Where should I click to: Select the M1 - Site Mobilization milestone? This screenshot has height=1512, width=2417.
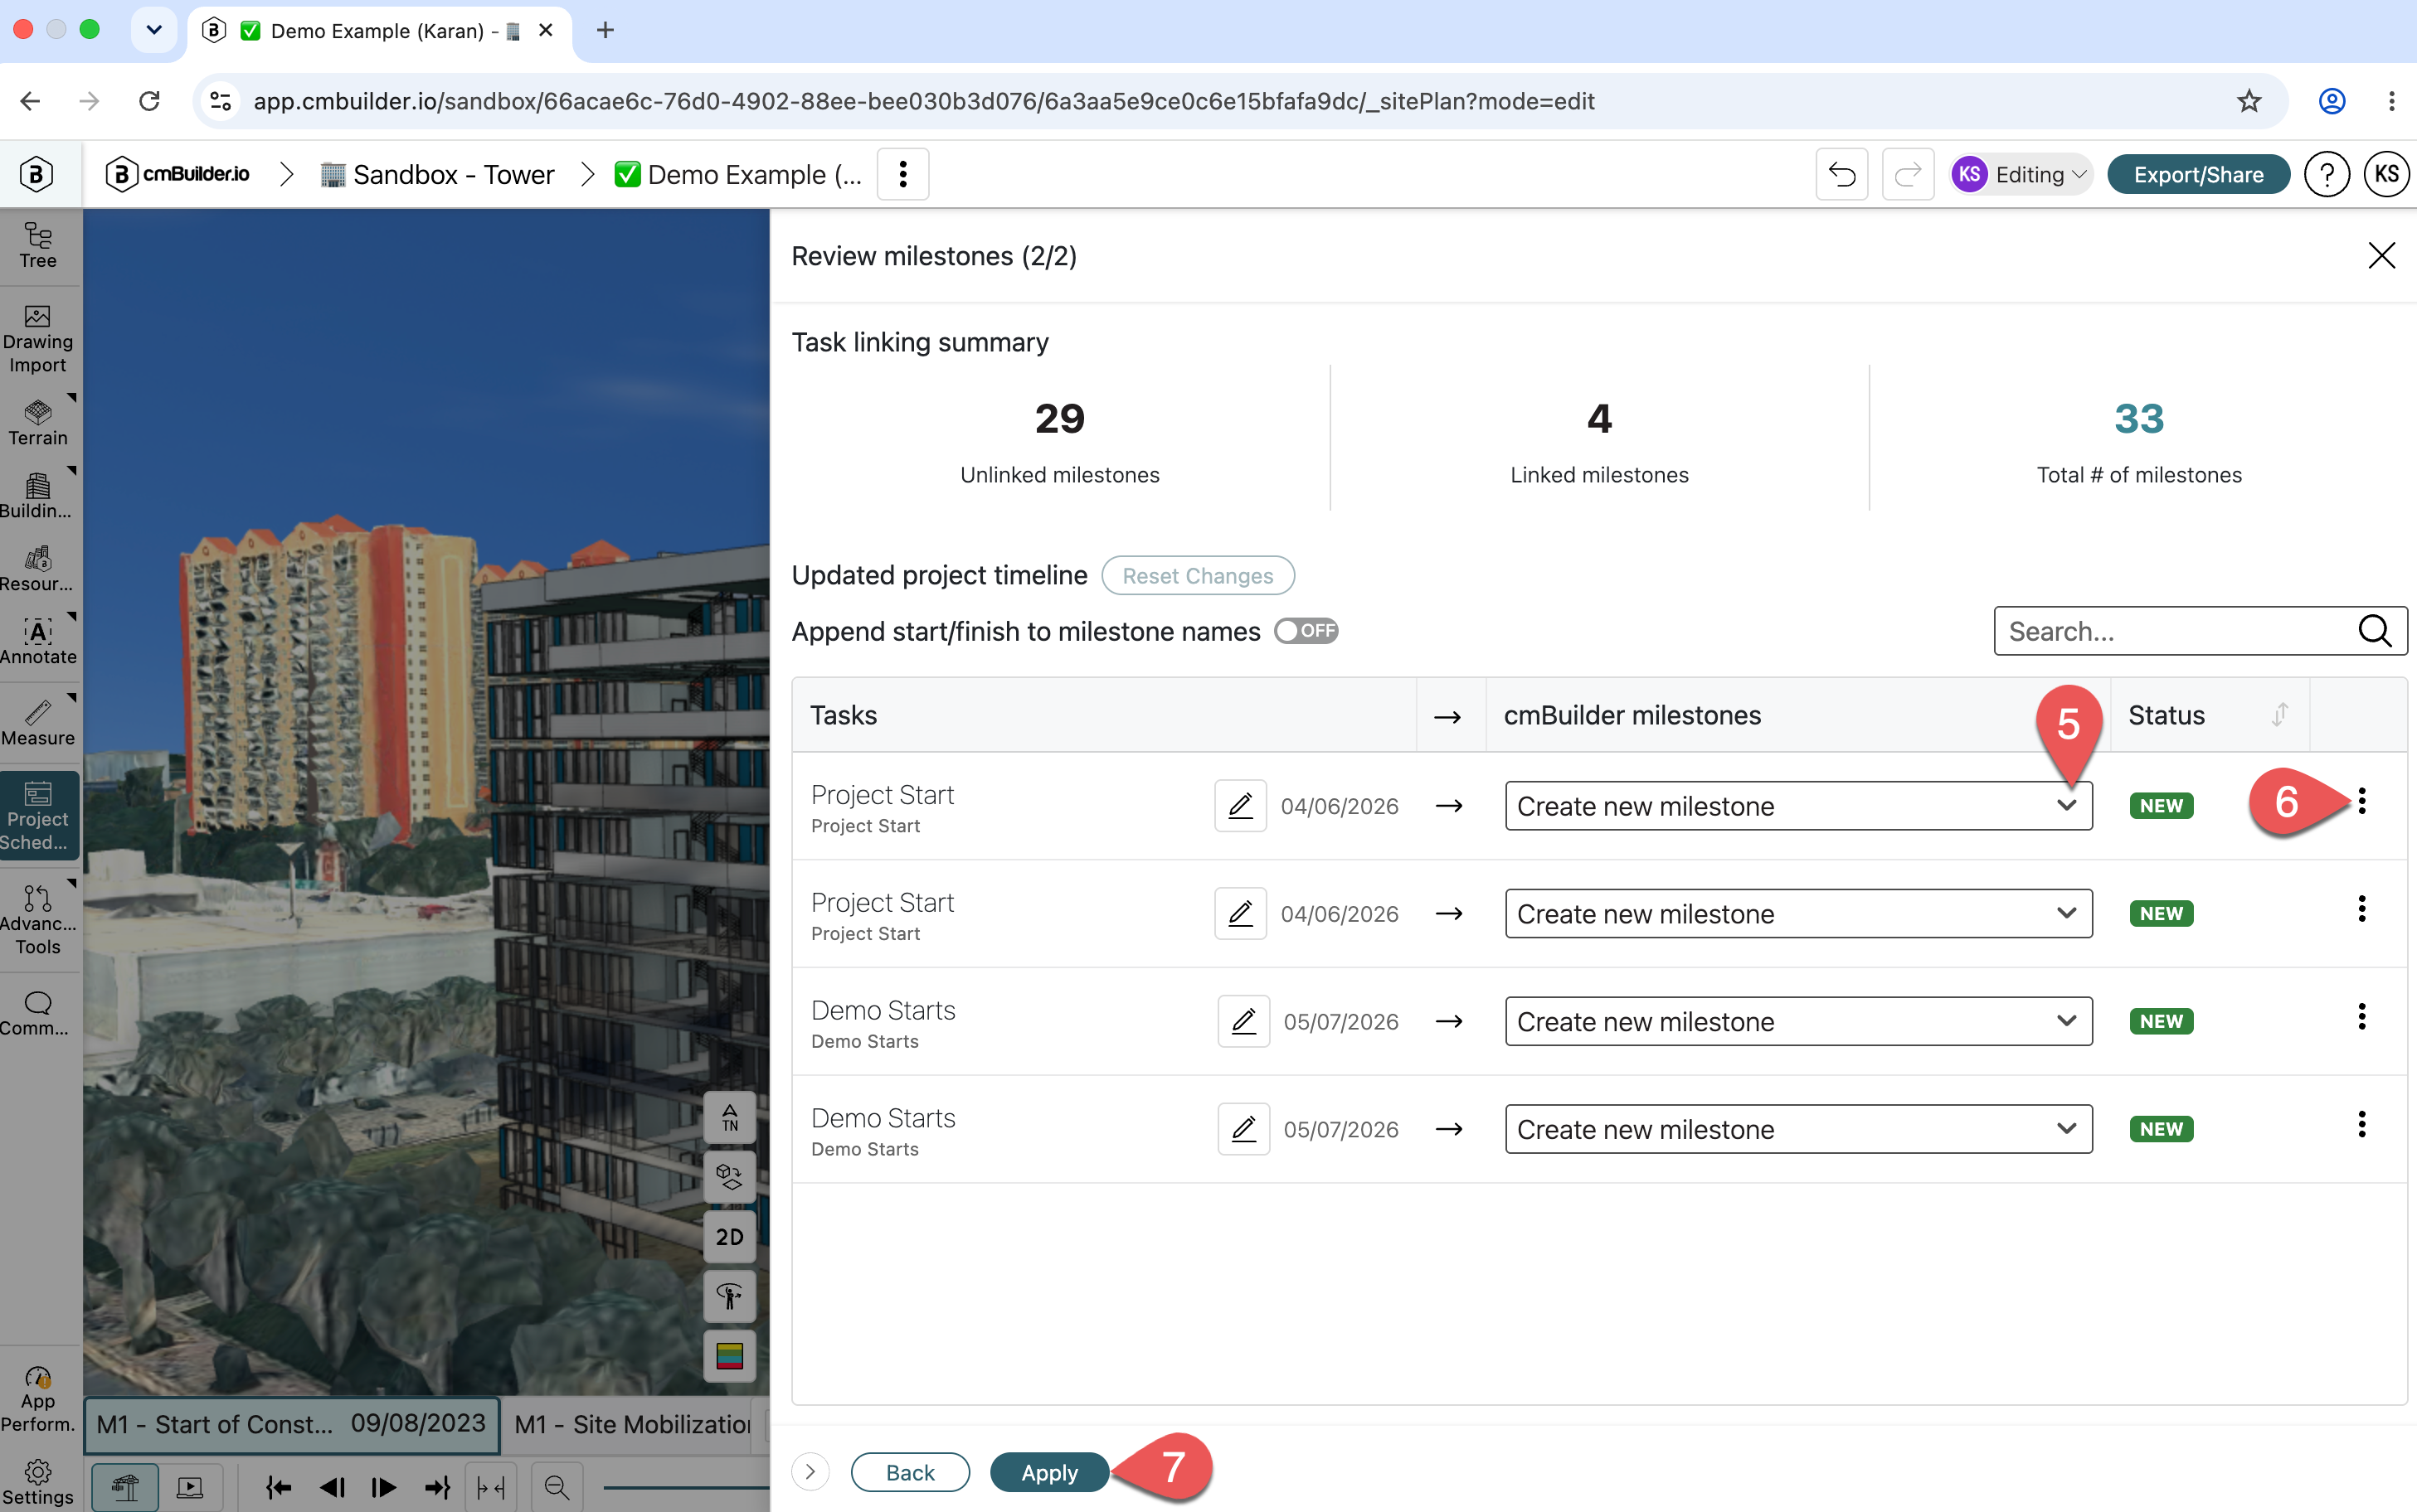click(633, 1424)
